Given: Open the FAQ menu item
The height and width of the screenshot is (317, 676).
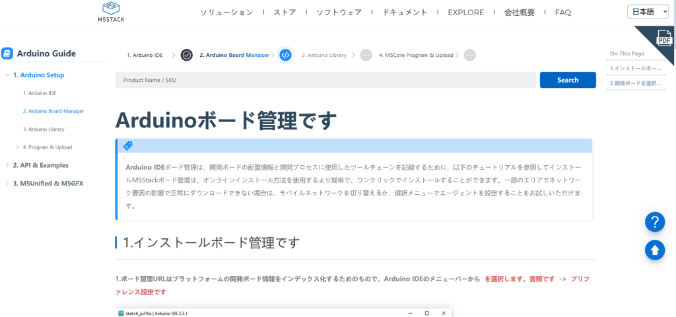Looking at the screenshot, I should coord(563,13).
